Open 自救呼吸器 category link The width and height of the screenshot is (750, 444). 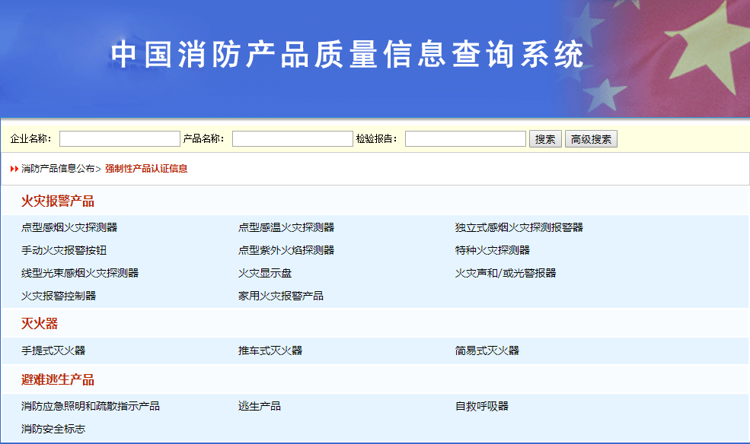tap(481, 406)
